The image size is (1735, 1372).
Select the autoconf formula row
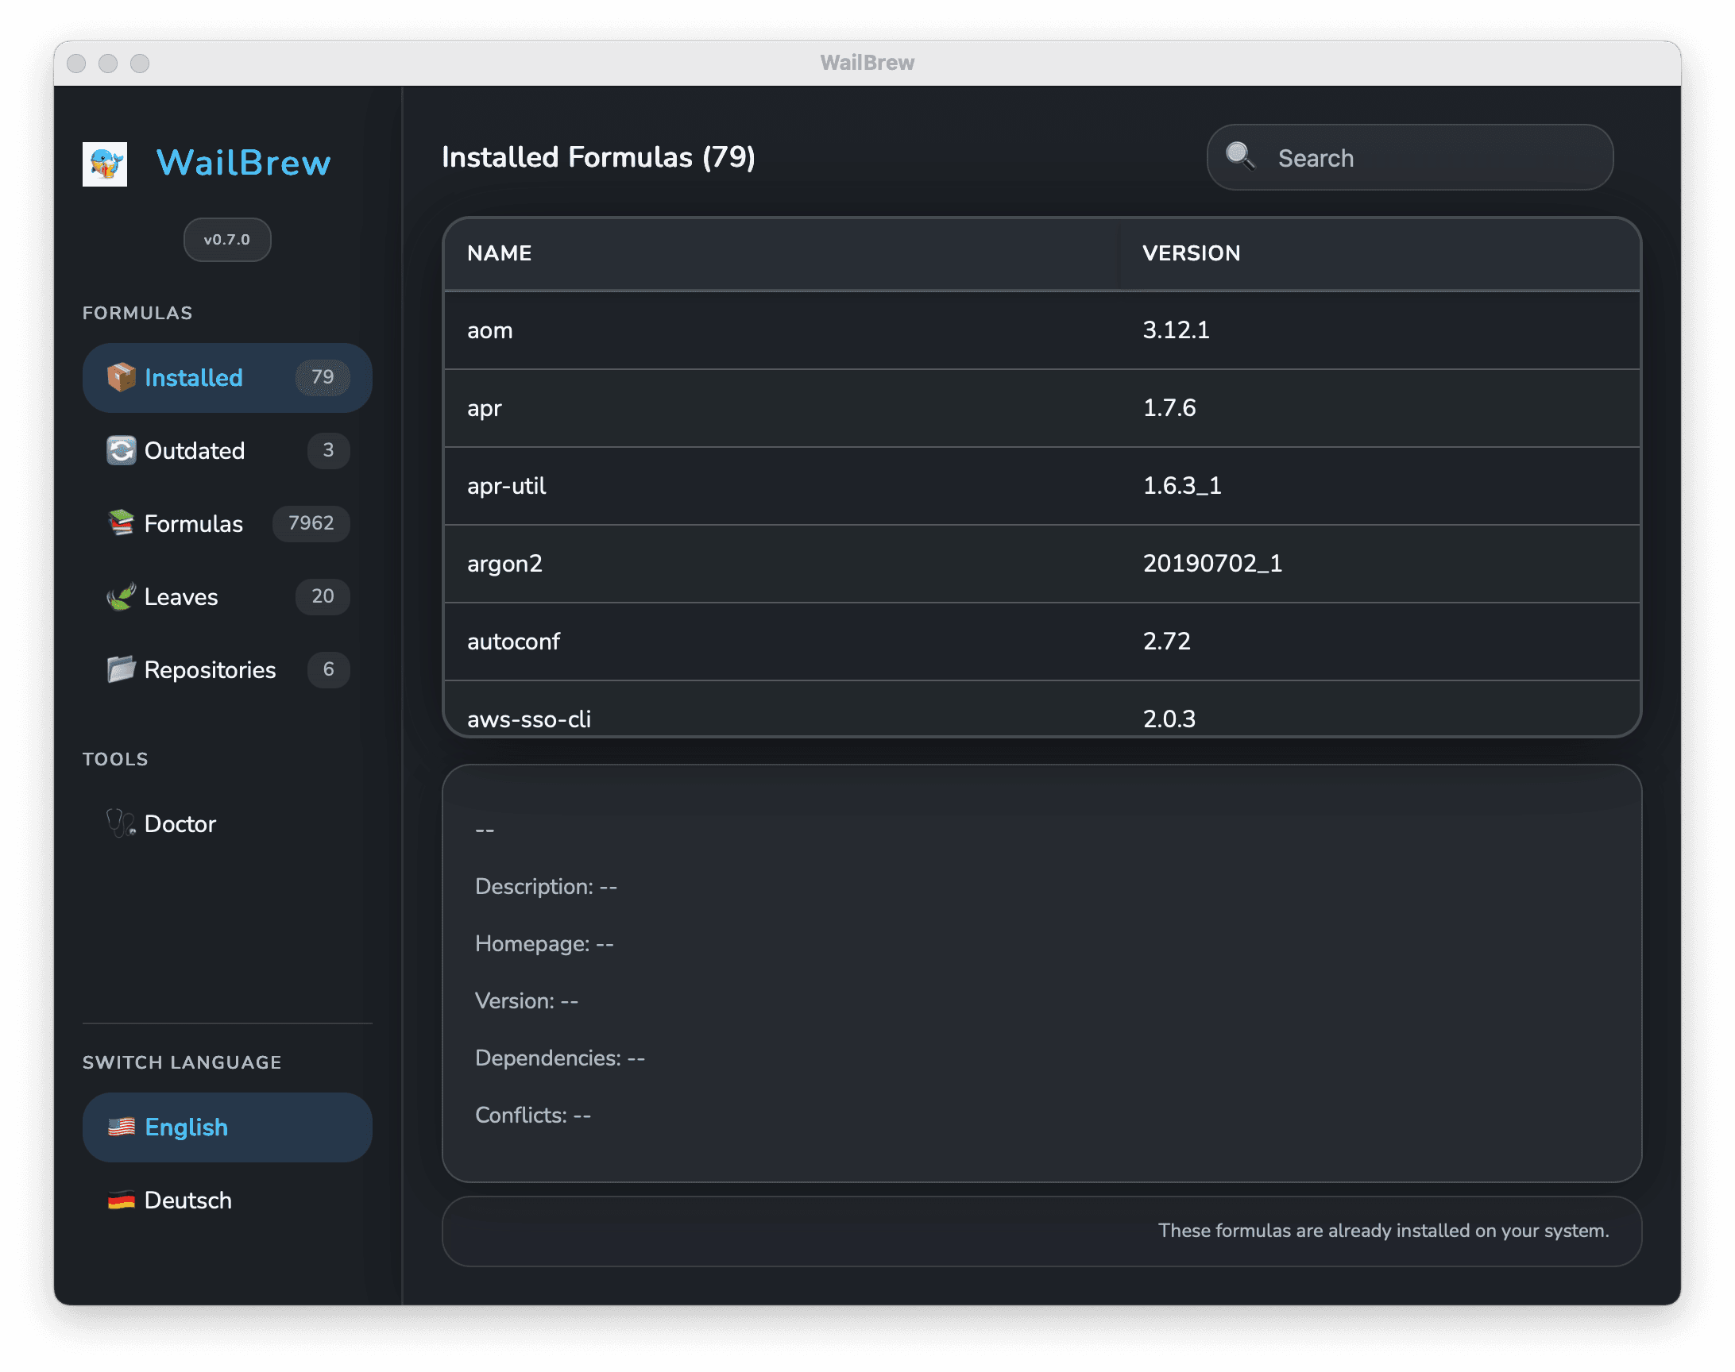point(1041,642)
